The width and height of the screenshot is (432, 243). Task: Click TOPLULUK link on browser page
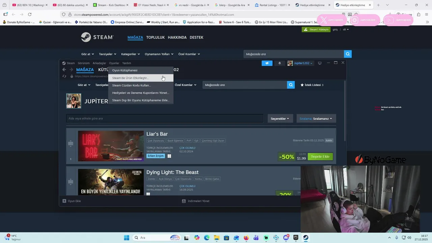click(x=155, y=37)
